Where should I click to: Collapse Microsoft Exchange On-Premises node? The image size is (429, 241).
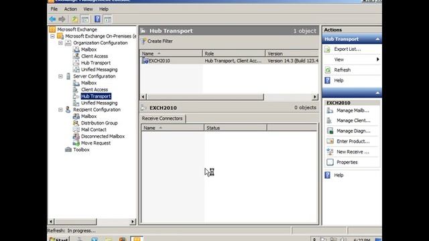[x=52, y=36]
